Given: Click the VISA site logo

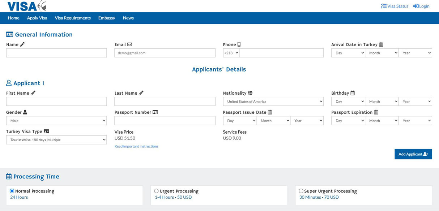Looking at the screenshot, I should pyautogui.click(x=27, y=6).
